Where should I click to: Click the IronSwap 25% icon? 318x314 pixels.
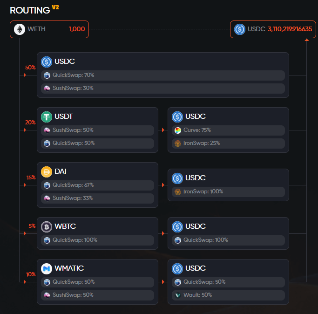click(178, 143)
